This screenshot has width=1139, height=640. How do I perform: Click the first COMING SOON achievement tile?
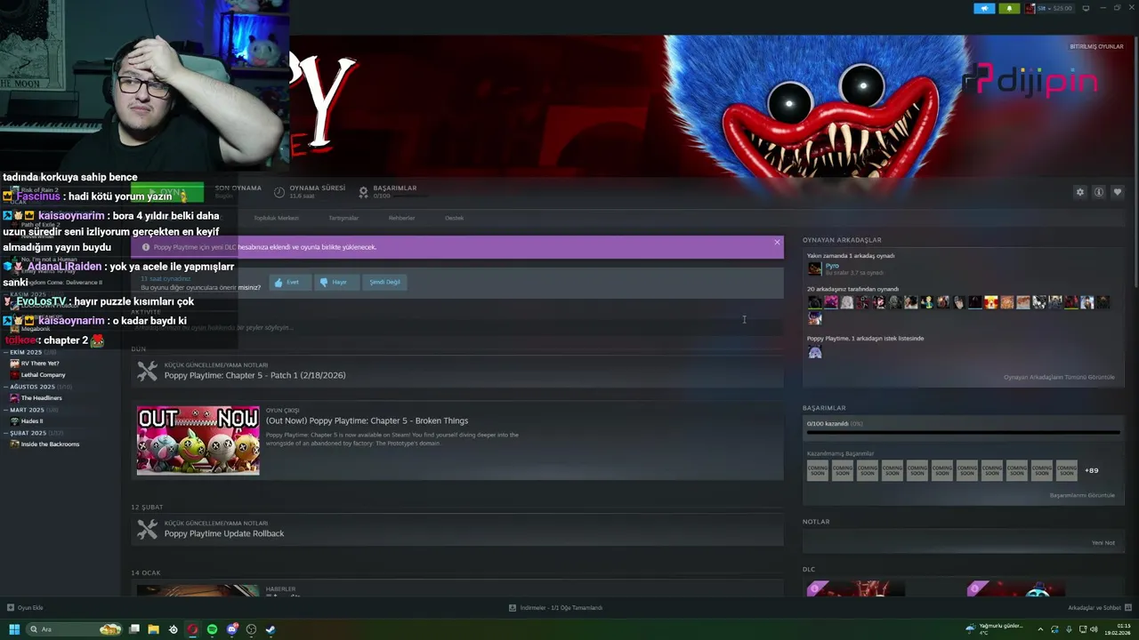click(x=817, y=470)
